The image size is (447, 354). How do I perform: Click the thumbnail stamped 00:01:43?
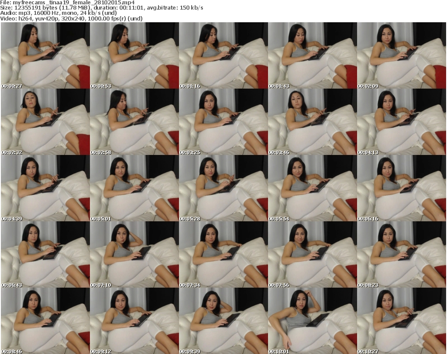(313, 55)
